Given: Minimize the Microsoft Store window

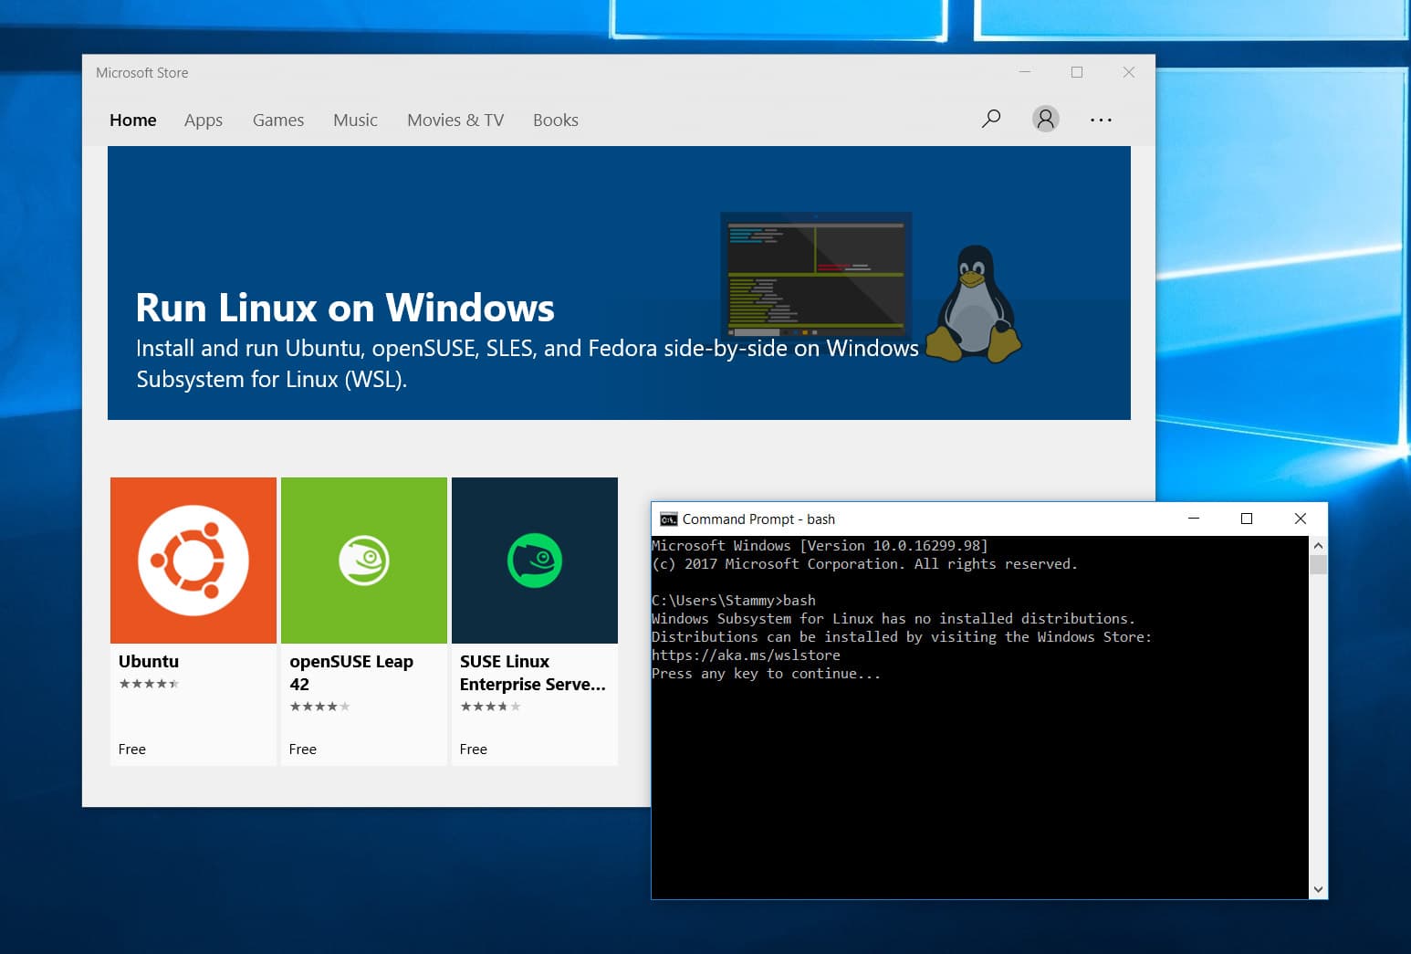Looking at the screenshot, I should (x=1025, y=72).
